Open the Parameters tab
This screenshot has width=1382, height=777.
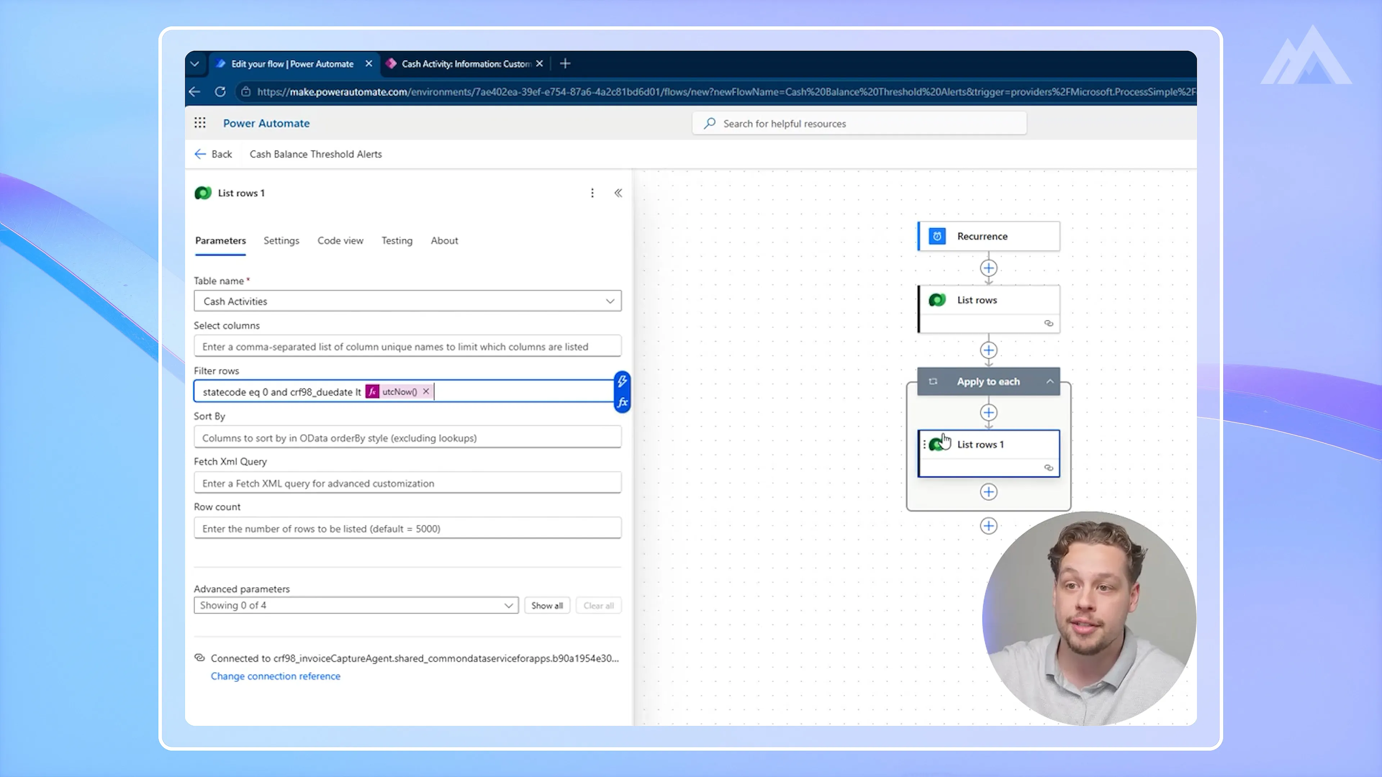[221, 241]
